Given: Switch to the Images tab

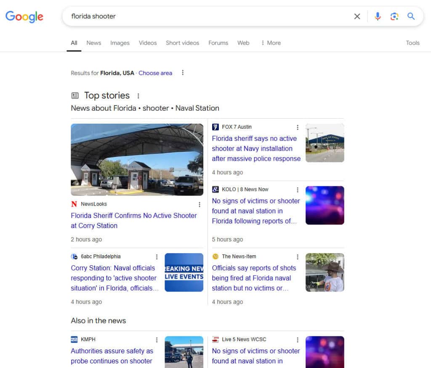Looking at the screenshot, I should [120, 43].
